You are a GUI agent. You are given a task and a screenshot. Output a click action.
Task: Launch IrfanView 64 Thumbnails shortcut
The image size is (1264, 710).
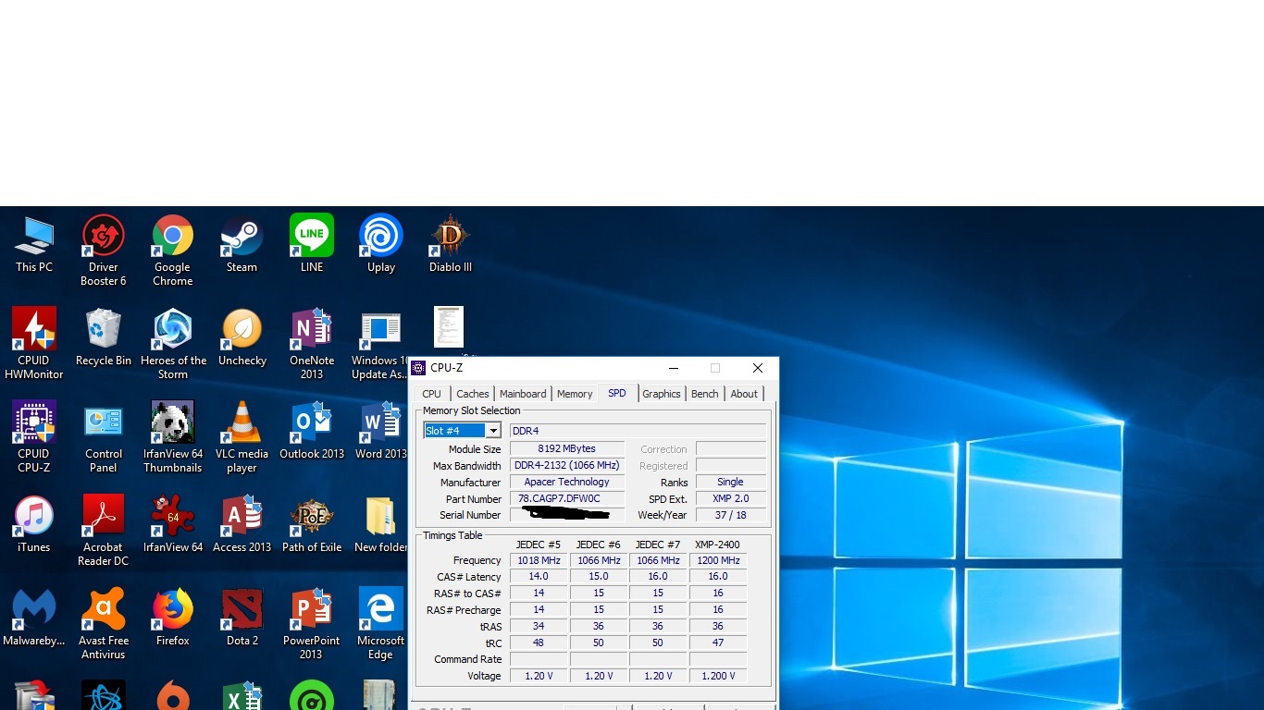[173, 437]
